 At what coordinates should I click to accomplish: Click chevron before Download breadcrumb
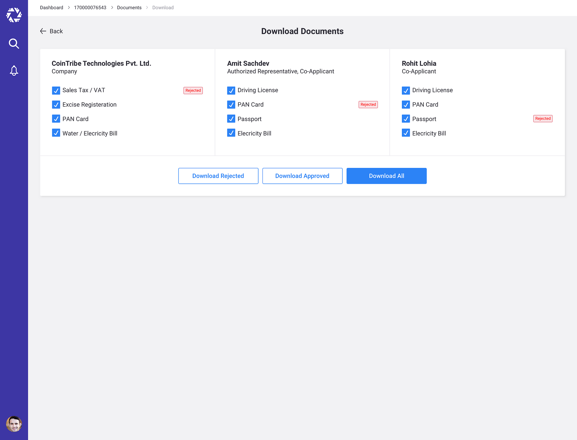tap(147, 8)
